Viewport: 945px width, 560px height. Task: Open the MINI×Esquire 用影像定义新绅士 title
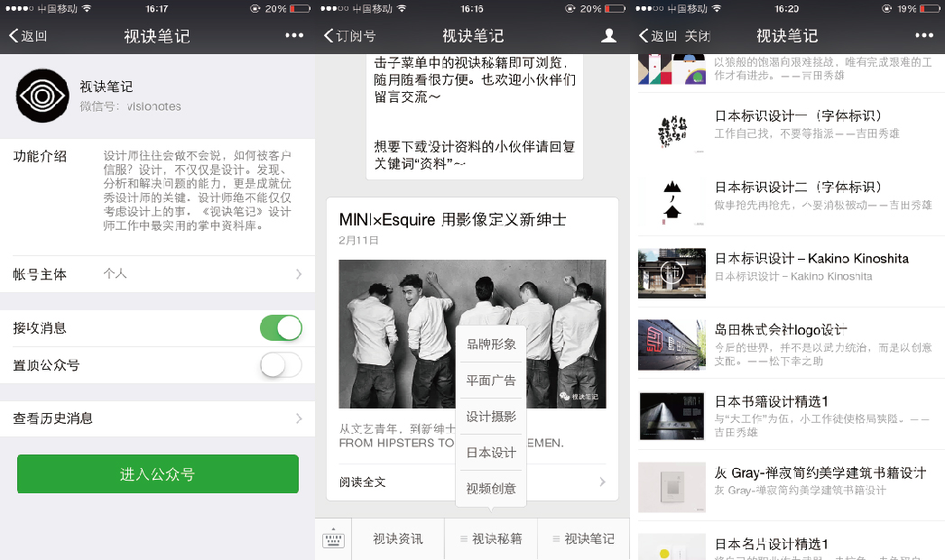click(452, 220)
